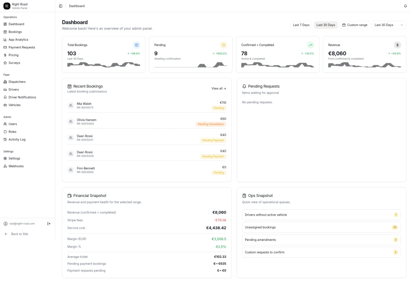Viewport: 410px width, 285px height.
Task: Open Drivers without active vehicle queue
Action: 322,215
